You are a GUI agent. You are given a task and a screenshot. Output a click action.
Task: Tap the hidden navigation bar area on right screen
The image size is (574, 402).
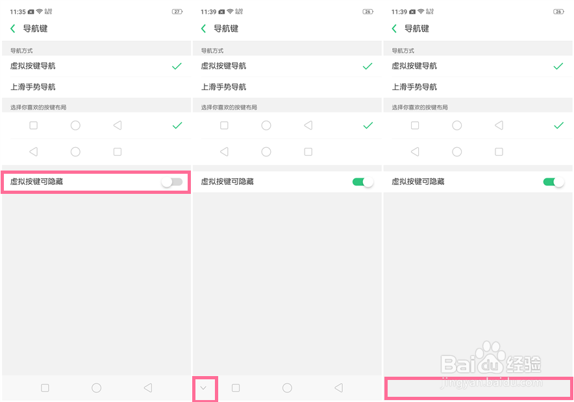[479, 387]
